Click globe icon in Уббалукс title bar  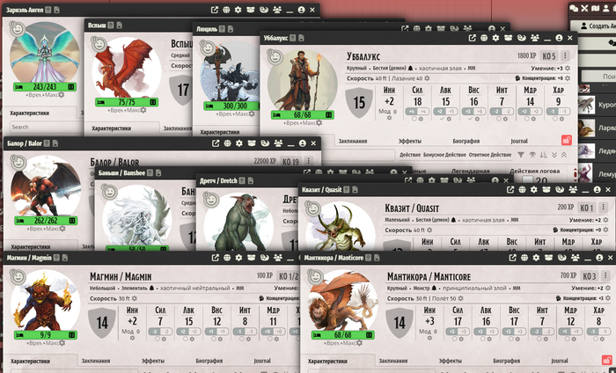pos(484,38)
